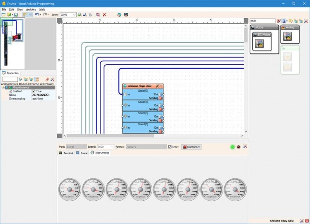Click the Disconnect button
This screenshot has height=224, width=310.
[x=191, y=147]
